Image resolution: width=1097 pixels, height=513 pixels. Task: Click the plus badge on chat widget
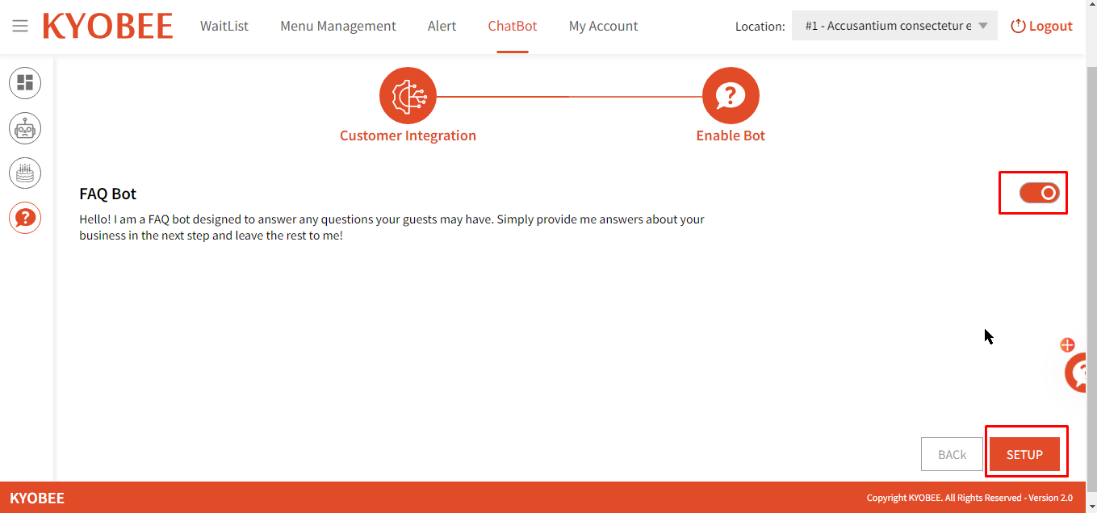coord(1067,345)
